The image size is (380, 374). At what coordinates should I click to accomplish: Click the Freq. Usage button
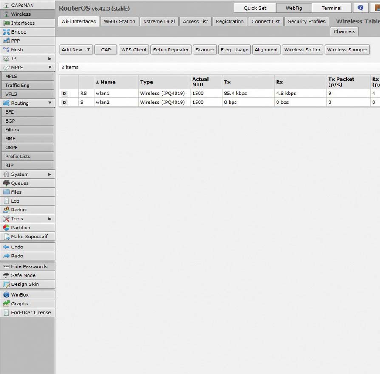(235, 50)
